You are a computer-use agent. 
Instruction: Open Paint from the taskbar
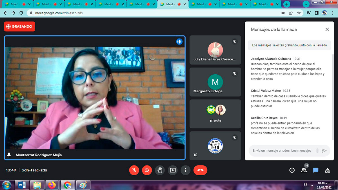[83, 185]
